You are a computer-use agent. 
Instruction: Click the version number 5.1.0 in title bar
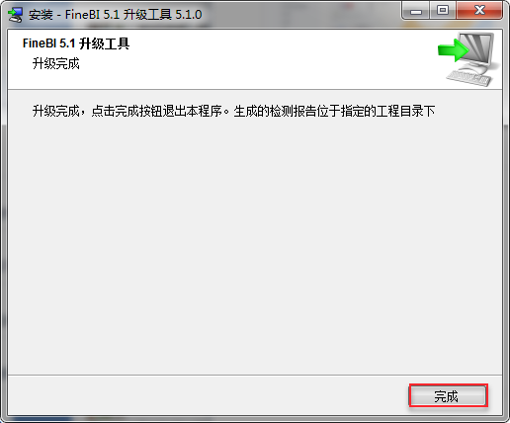click(189, 15)
